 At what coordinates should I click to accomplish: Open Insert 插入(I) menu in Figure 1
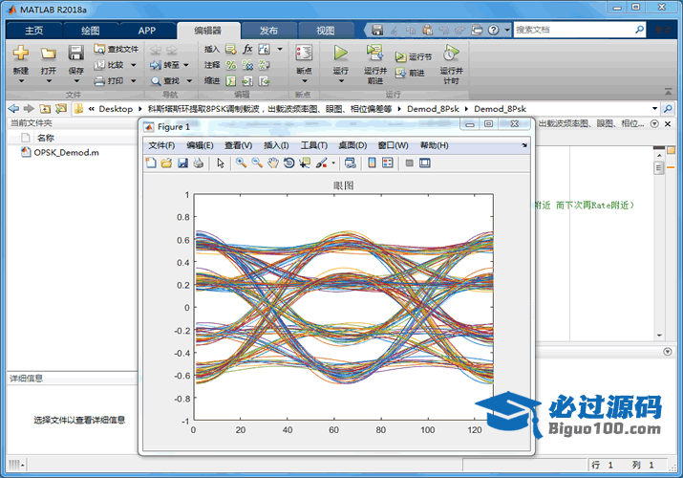(x=276, y=145)
